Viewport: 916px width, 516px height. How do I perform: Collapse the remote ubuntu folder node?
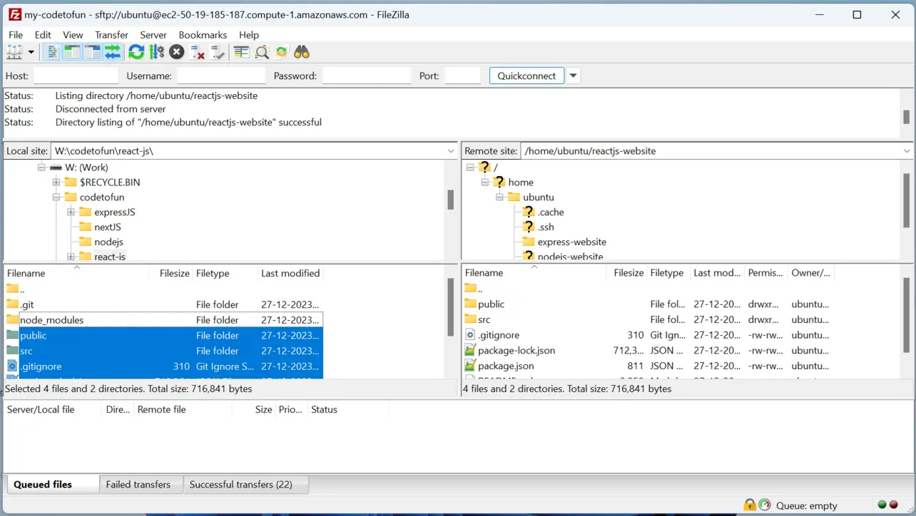(499, 197)
